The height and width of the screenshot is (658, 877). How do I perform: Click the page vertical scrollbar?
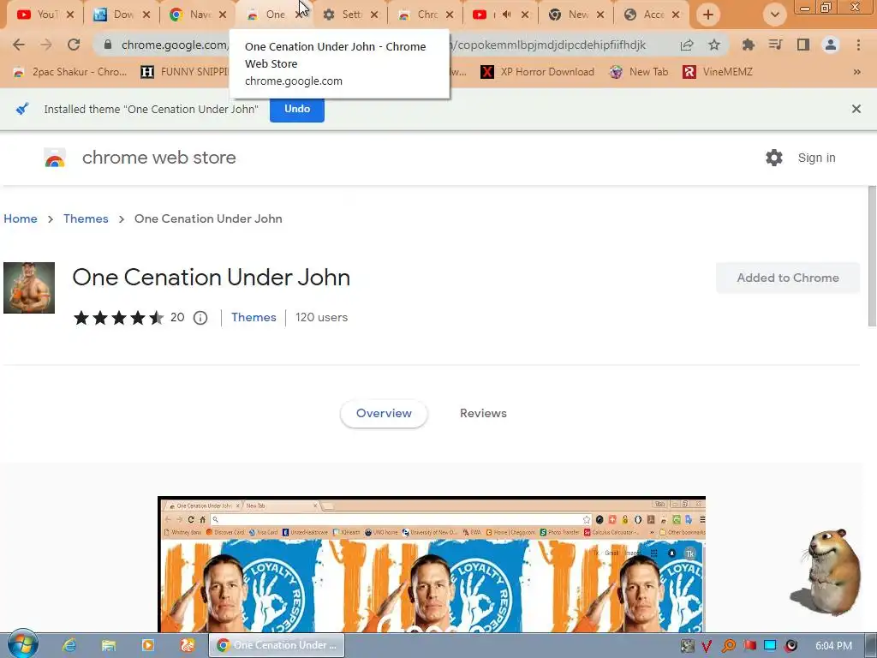pyautogui.click(x=872, y=255)
